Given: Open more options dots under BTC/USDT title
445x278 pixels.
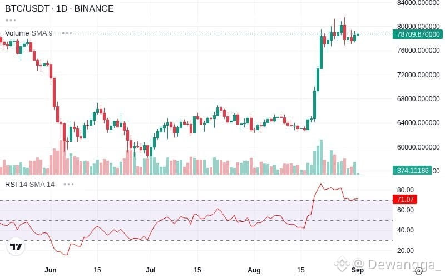Looking at the screenshot, I should [x=11, y=21].
